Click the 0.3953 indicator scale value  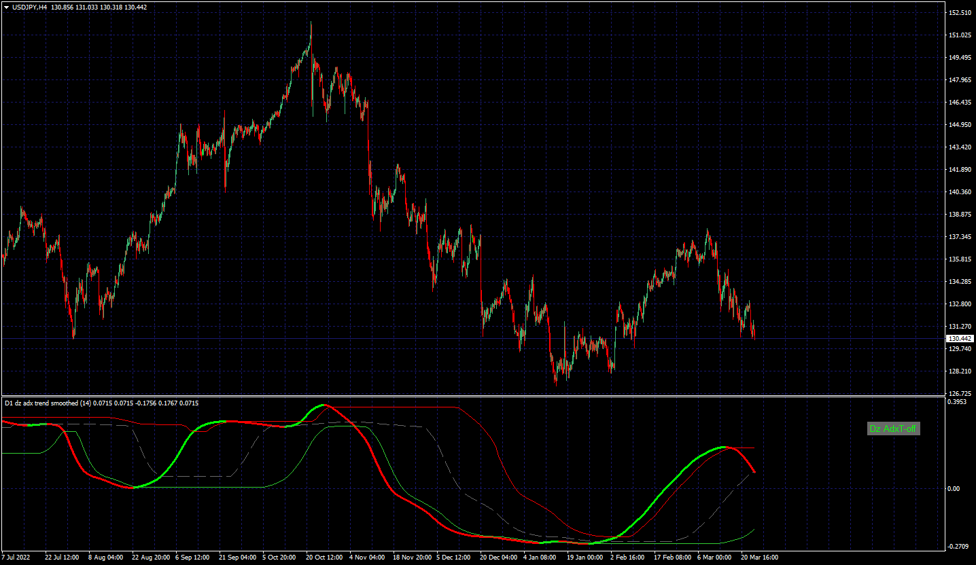click(958, 402)
